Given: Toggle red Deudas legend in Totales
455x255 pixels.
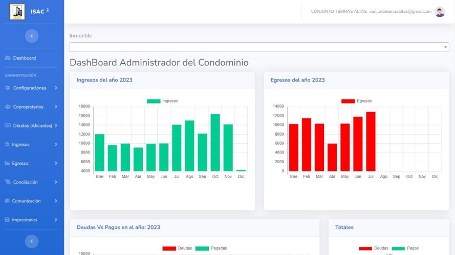Looking at the screenshot, I should coord(365,248).
